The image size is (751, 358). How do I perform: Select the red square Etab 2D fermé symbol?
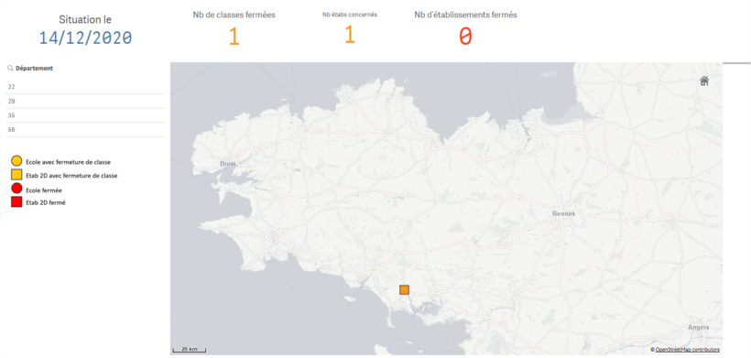click(x=16, y=202)
